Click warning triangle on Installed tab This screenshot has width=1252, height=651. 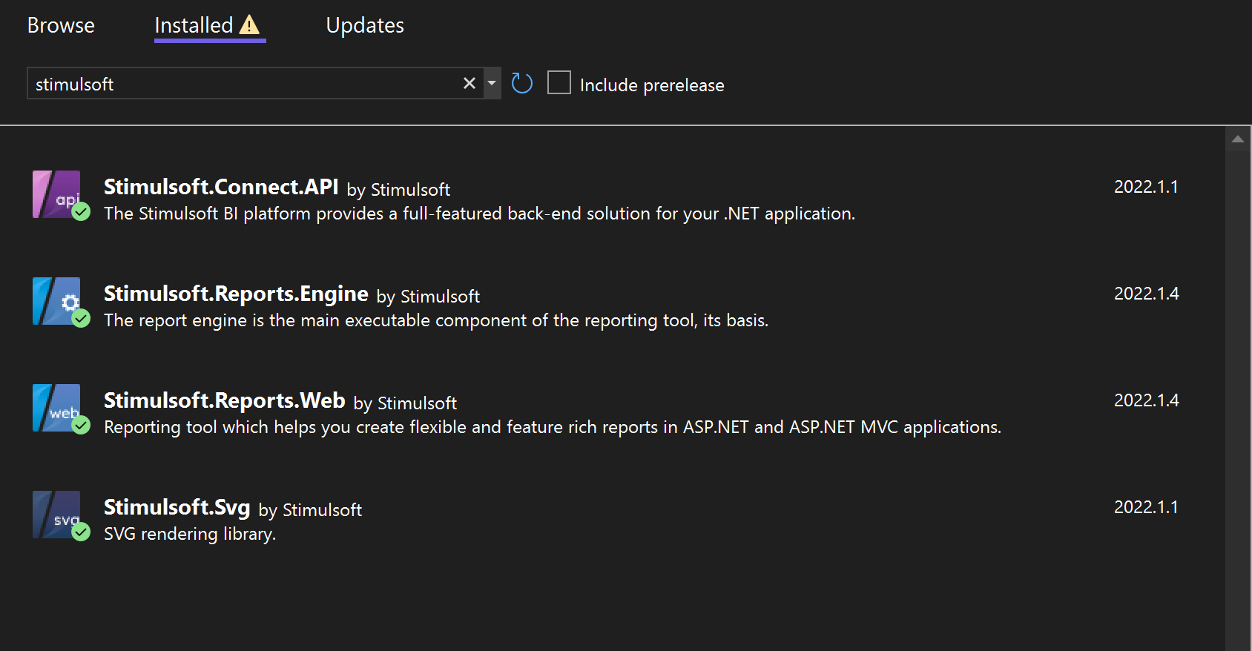tap(250, 25)
